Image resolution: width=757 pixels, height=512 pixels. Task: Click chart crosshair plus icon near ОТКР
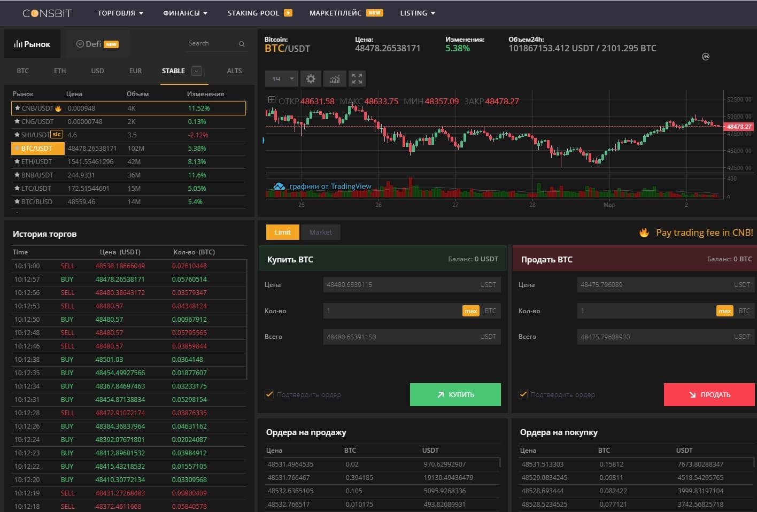[x=272, y=100]
